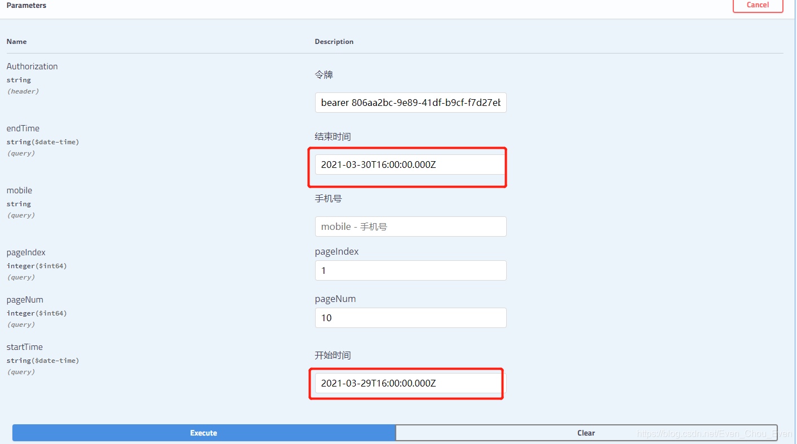Click the Name column header
Image resolution: width=797 pixels, height=444 pixels.
(16, 42)
